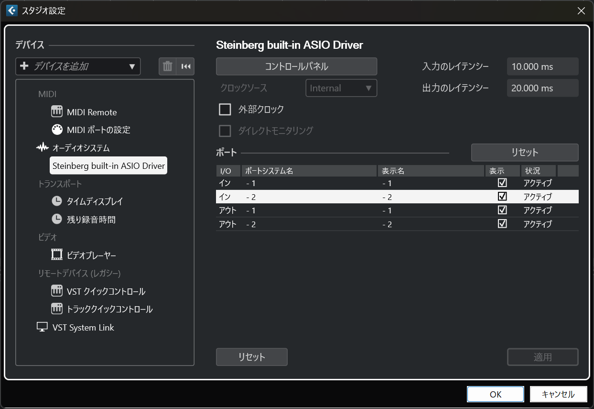Click the 残り録音時間 clock icon
The width and height of the screenshot is (594, 409).
(57, 219)
